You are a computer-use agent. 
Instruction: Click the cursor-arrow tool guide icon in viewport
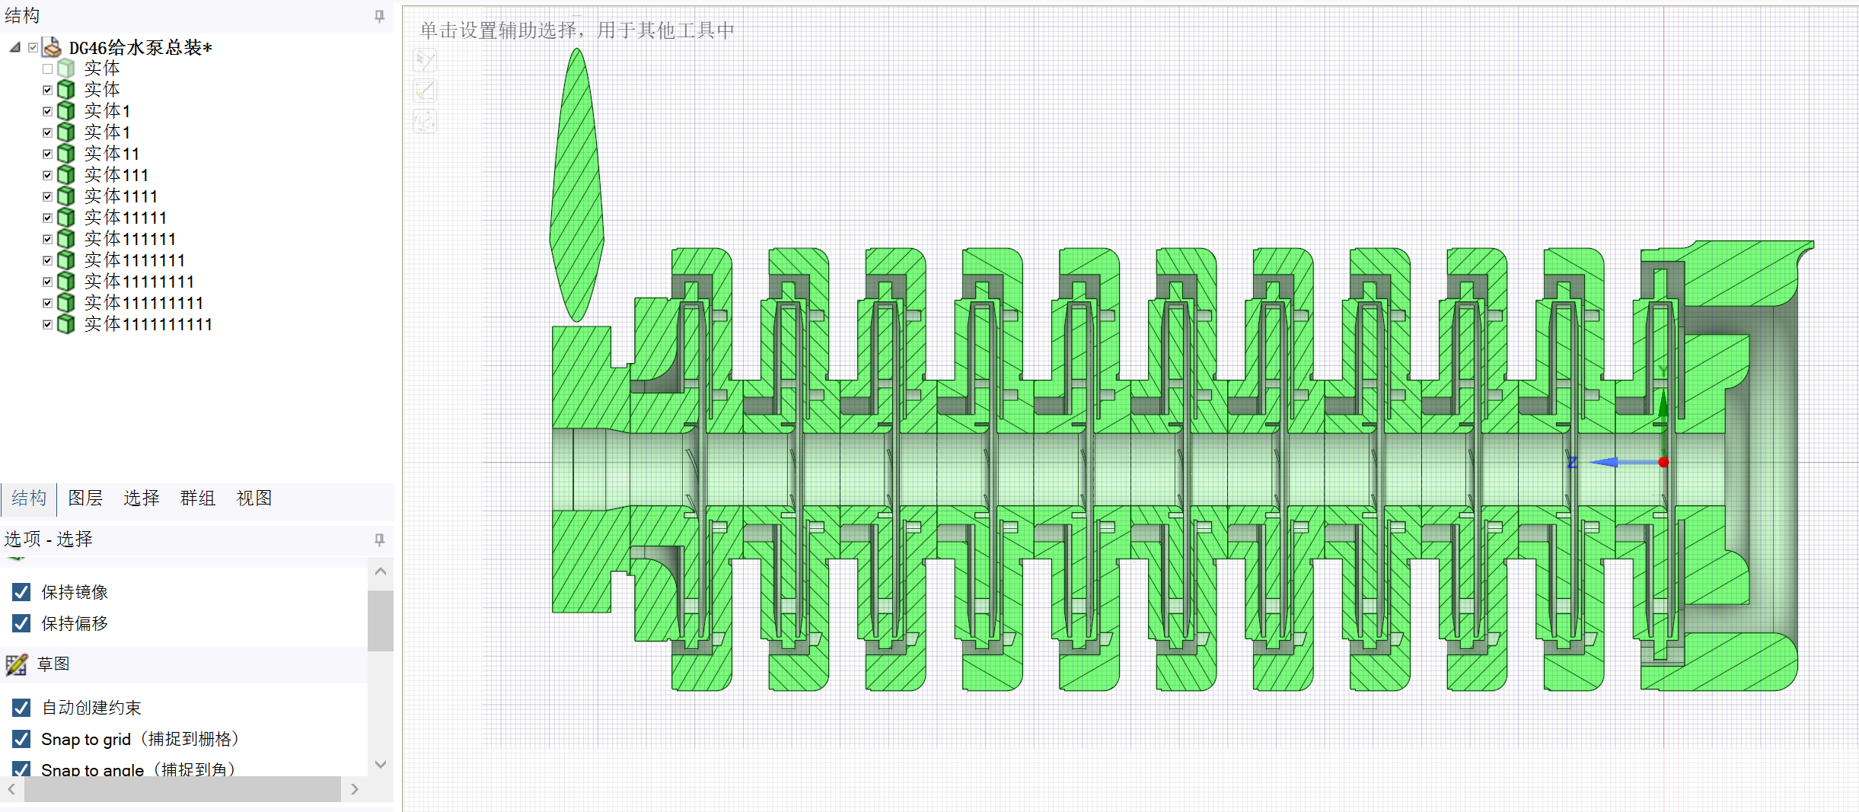coord(425,60)
